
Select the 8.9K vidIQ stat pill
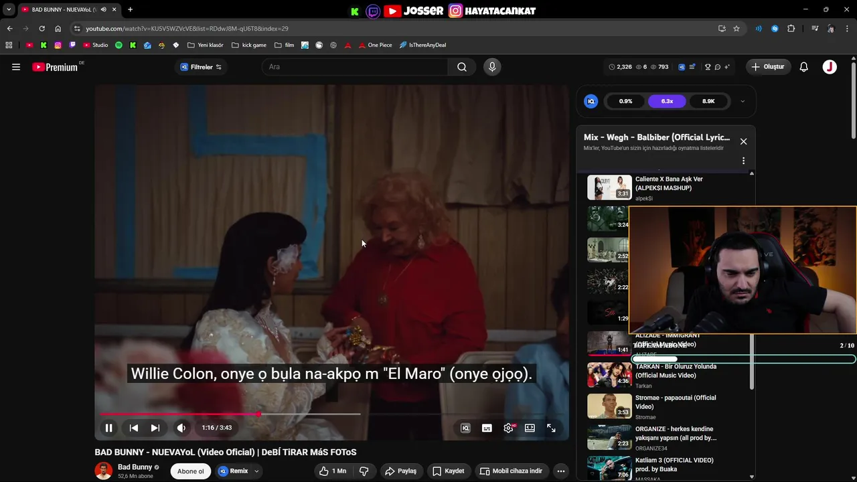(x=708, y=101)
